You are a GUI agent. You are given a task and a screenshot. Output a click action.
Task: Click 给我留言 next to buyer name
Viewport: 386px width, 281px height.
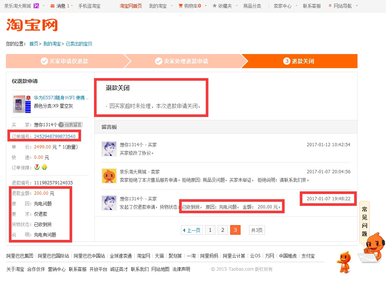click(73, 125)
